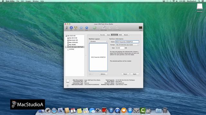The height and width of the screenshot is (115, 206).
Task: Select the top-level Dev OS X HD disk
Action: coord(75,36)
